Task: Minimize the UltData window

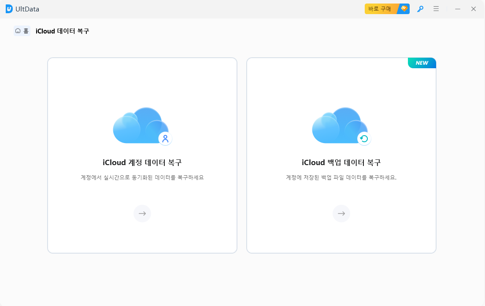Action: pos(458,9)
